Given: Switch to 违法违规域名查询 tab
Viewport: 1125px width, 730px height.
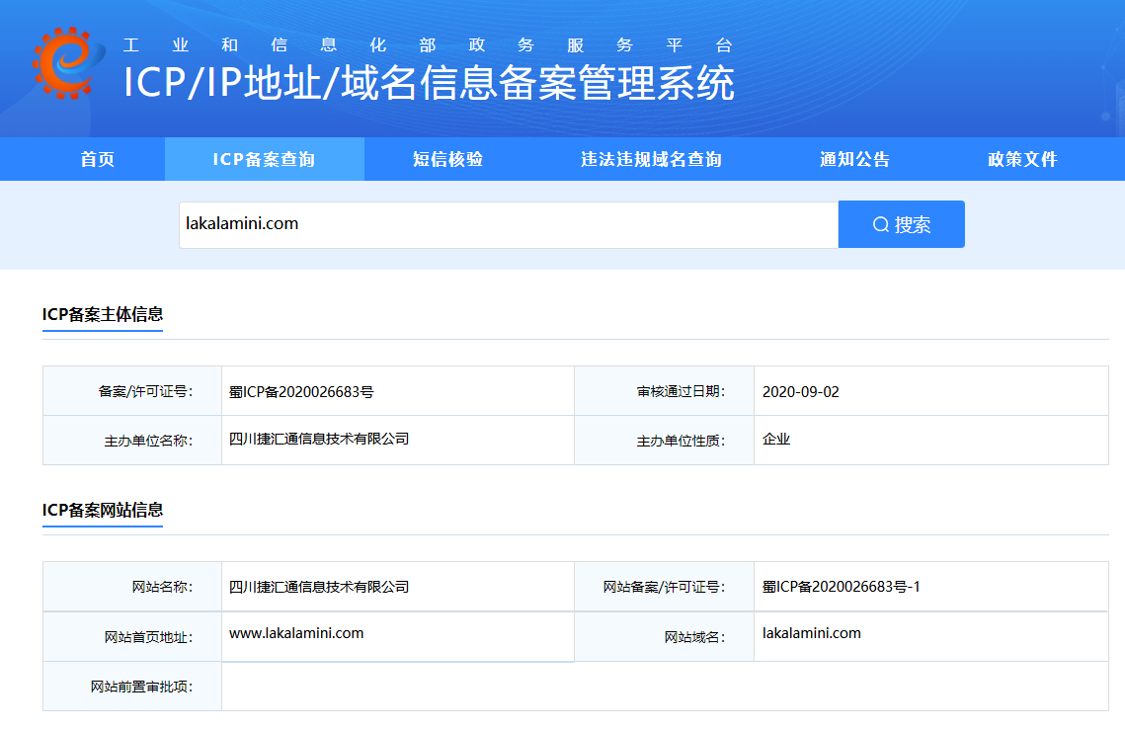Looking at the screenshot, I should (x=651, y=159).
